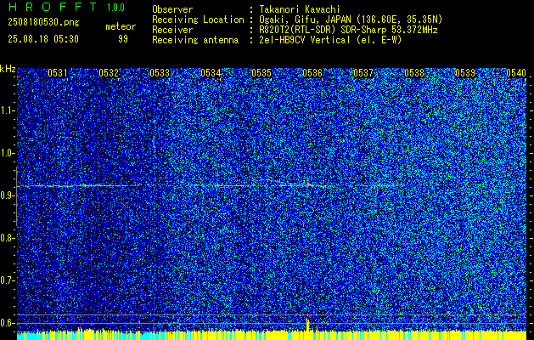Click the 0.9 kHz axis label
The width and height of the screenshot is (534, 340).
coord(7,195)
